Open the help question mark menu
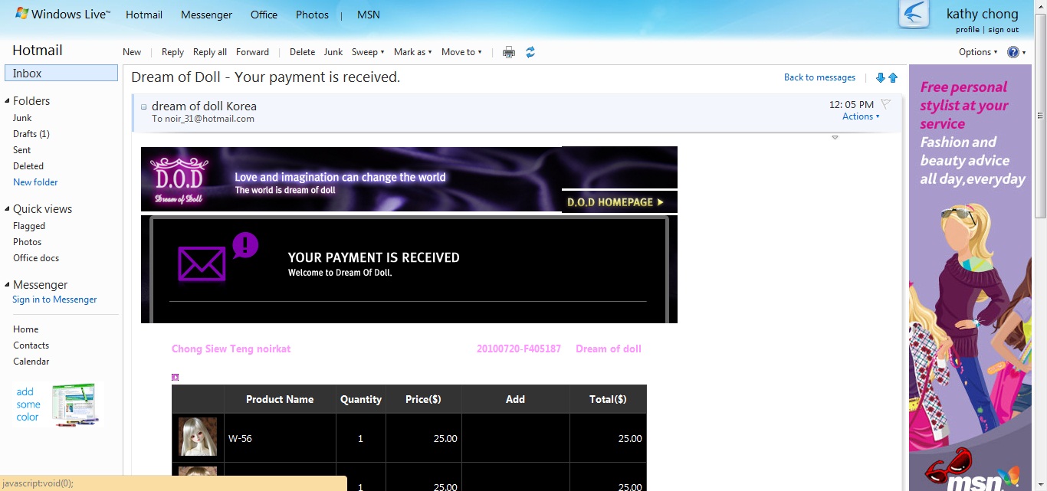Viewport: 1047px width, 491px height. (1016, 52)
